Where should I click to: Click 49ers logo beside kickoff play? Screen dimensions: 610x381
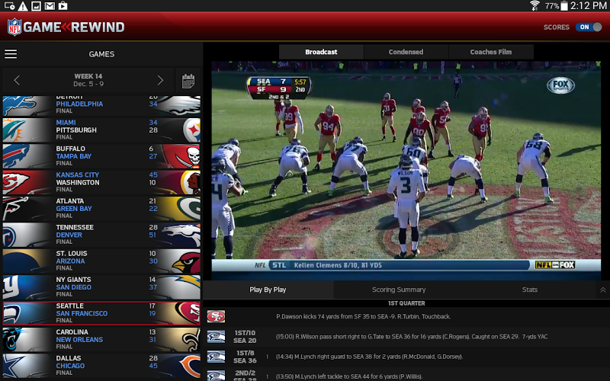point(216,316)
